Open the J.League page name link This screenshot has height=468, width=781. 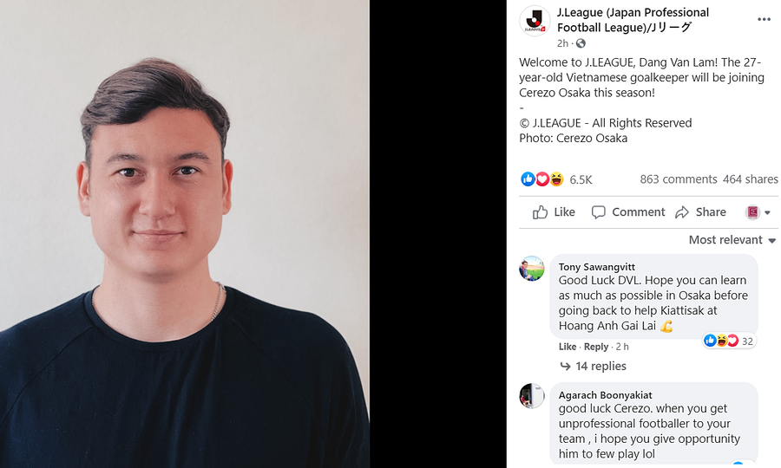tap(633, 20)
